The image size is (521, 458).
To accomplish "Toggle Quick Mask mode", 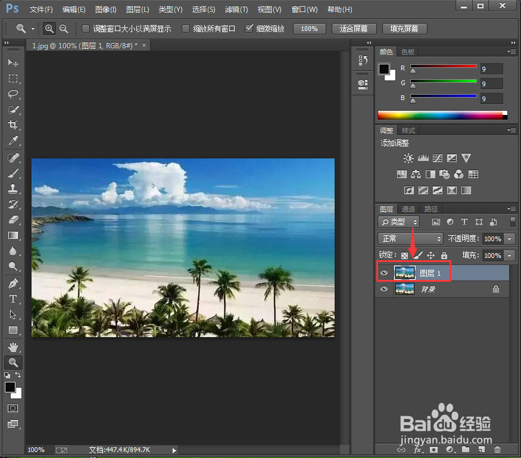I will pyautogui.click(x=13, y=408).
